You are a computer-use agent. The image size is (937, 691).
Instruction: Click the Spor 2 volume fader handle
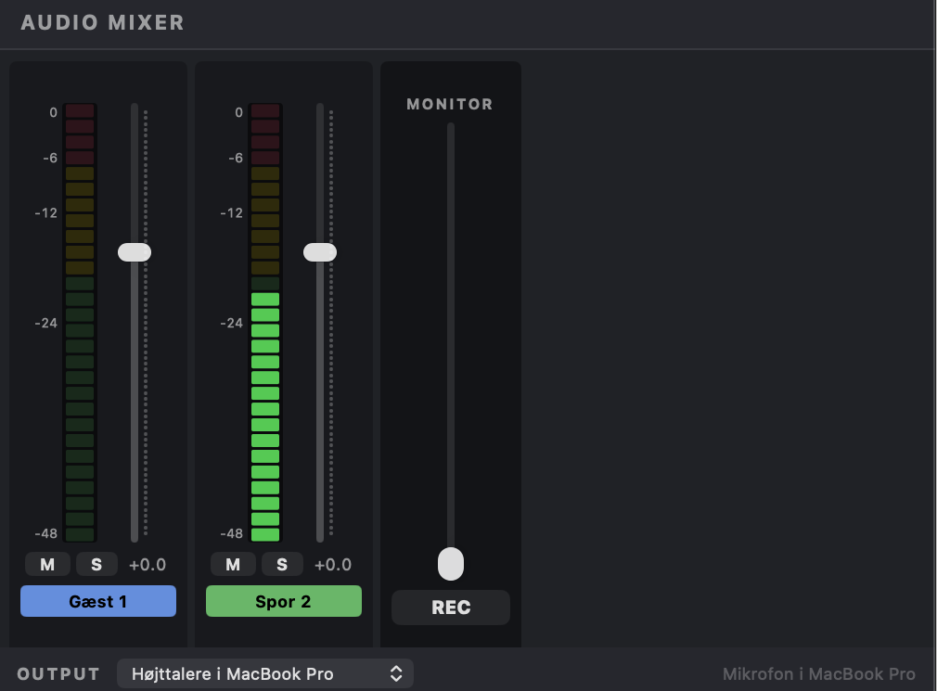click(320, 252)
